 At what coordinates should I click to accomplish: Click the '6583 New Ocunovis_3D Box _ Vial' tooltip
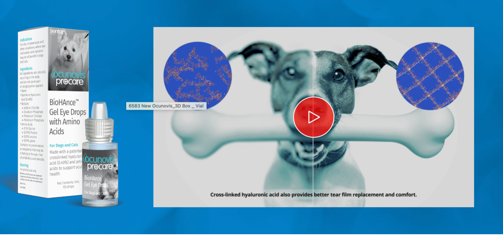pyautogui.click(x=166, y=106)
